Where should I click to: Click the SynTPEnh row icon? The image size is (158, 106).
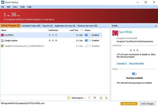click(2, 35)
